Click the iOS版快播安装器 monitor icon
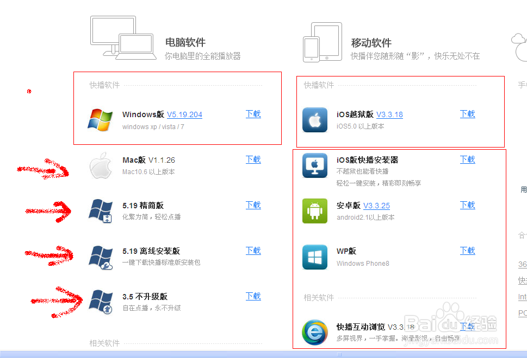 click(x=315, y=165)
